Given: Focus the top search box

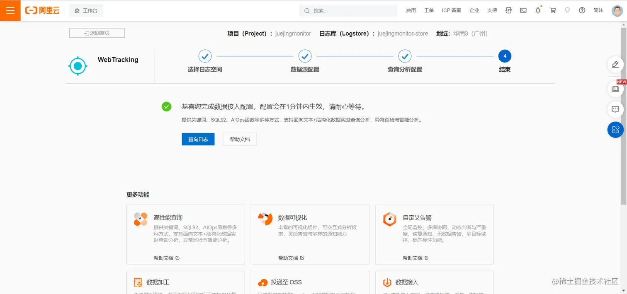Looking at the screenshot, I should tap(348, 11).
